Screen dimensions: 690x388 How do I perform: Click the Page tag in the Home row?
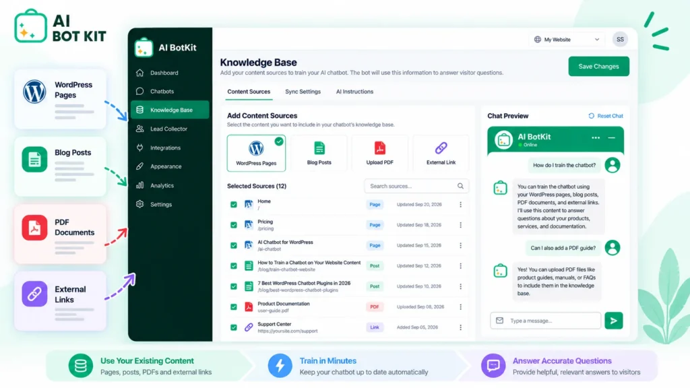[375, 205]
